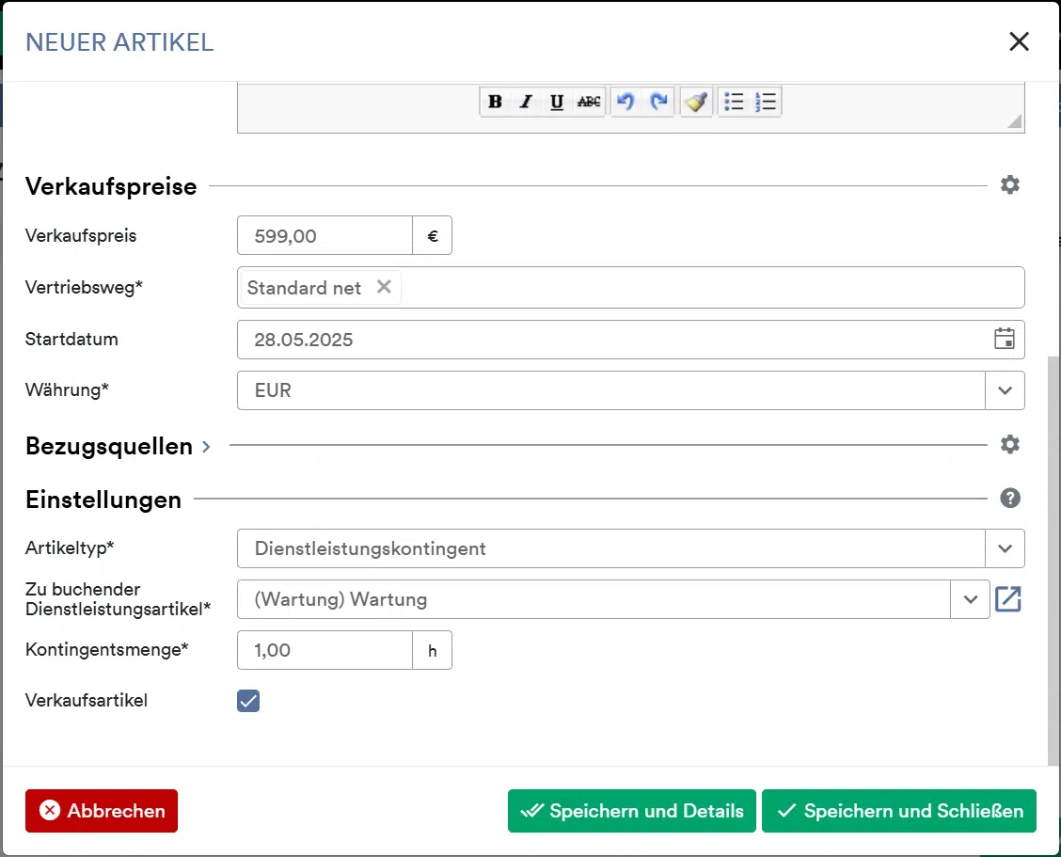Click the dialog vertical scrollbar

(x=1053, y=561)
